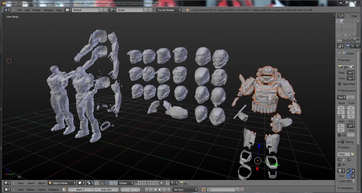Viewport: 362px width, 193px height.
Task: Open the Cycles Render engine dropdown
Action: click(x=169, y=10)
